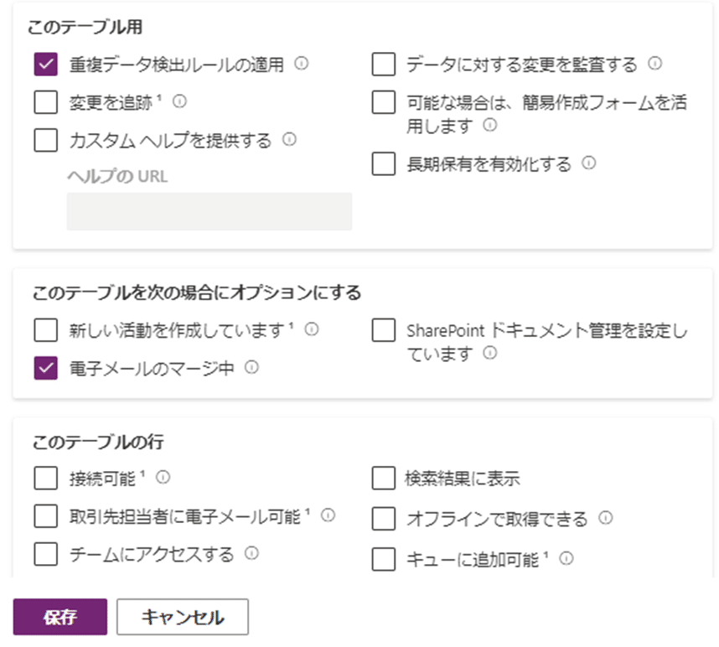The height and width of the screenshot is (647, 719).
Task: Check 検索結果に表示 checkbox
Action: tap(384, 479)
